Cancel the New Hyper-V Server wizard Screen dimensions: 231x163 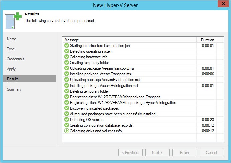(212, 153)
